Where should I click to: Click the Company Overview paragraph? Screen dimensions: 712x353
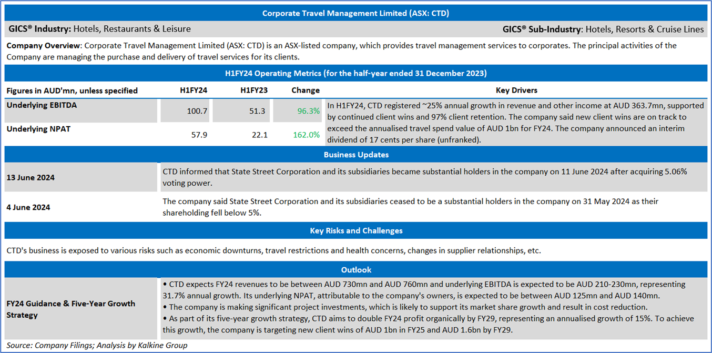pyautogui.click(x=341, y=51)
